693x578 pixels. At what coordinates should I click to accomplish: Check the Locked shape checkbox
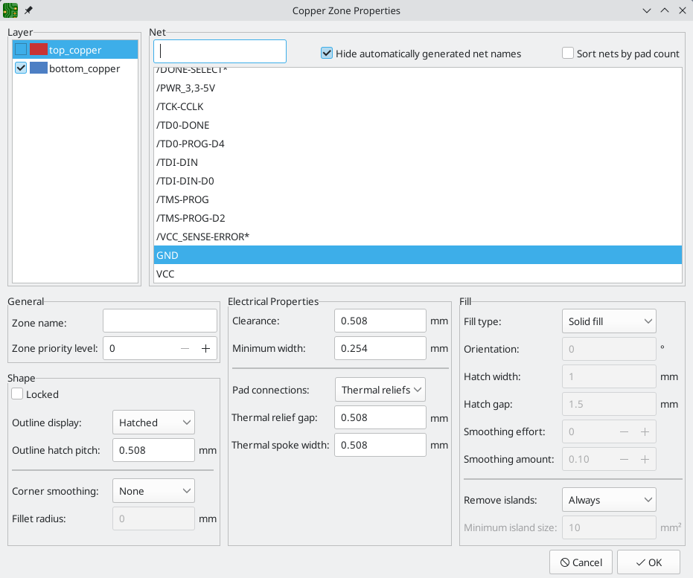(x=18, y=394)
